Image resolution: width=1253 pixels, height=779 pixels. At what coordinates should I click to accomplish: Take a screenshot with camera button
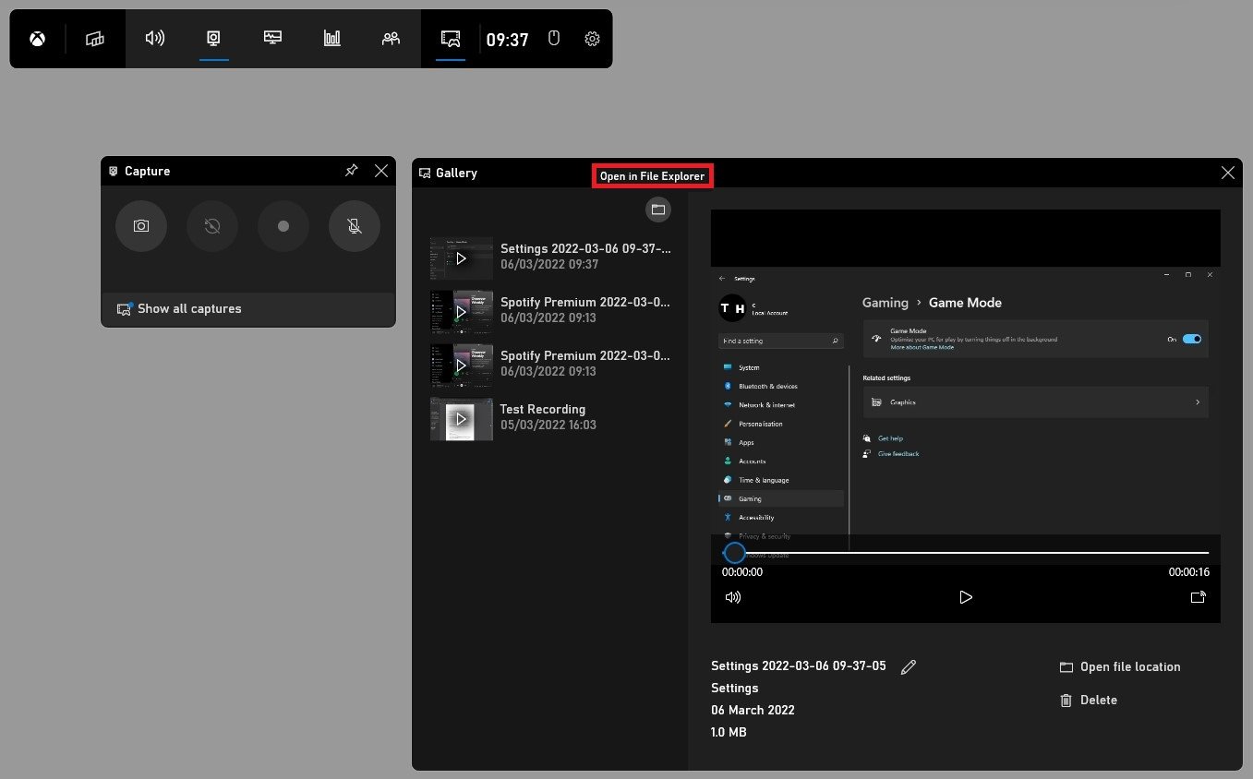point(141,226)
